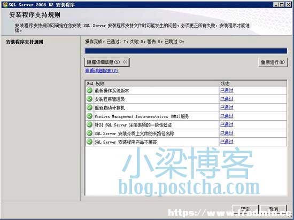Open 已通过 status link for 安装程序管理员

coord(227,99)
